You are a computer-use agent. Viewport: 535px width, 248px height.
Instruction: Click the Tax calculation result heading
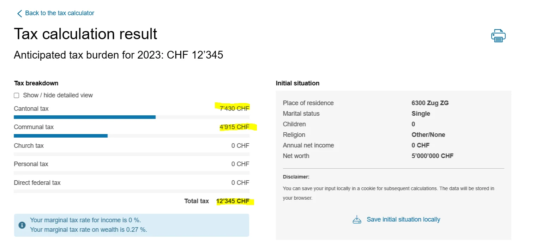click(85, 34)
